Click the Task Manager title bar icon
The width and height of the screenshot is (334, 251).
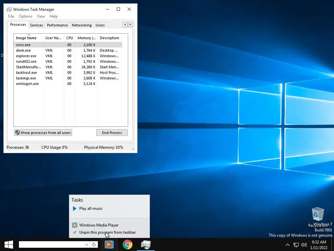(x=9, y=9)
